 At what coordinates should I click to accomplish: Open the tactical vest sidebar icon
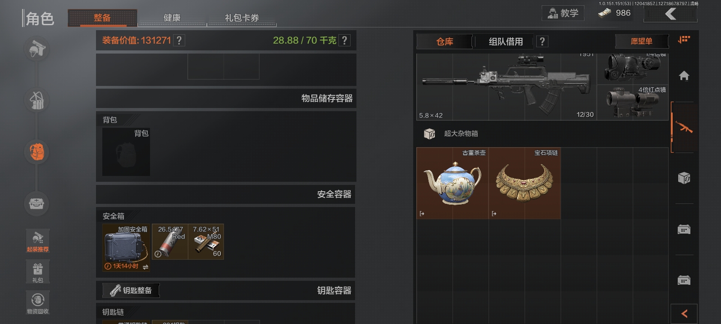pos(37,100)
